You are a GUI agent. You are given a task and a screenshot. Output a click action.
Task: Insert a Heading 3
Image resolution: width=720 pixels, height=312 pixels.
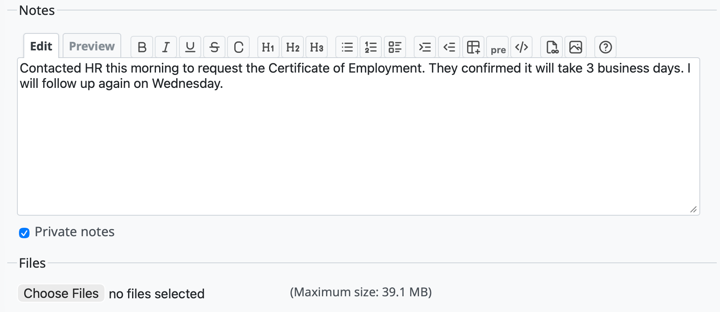[316, 47]
